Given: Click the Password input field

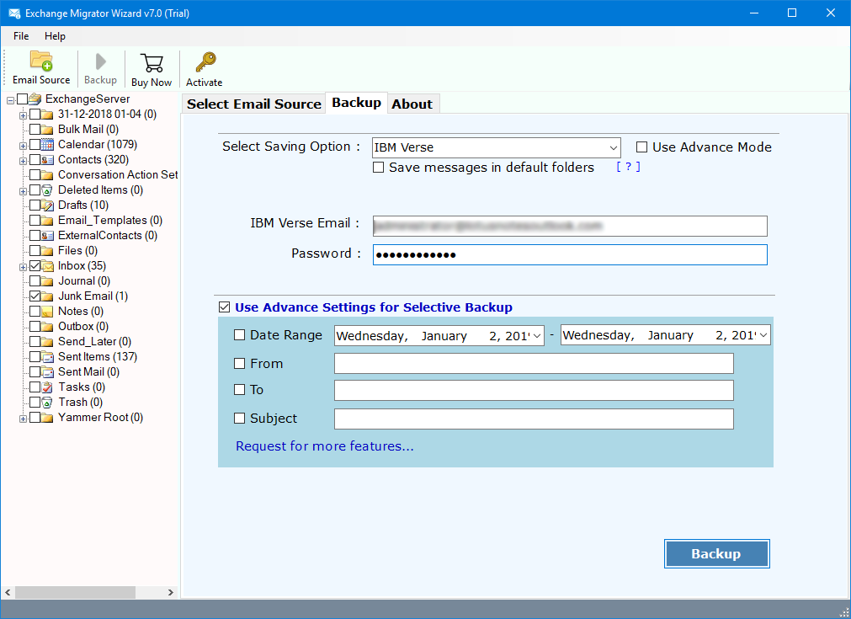Looking at the screenshot, I should [x=570, y=254].
